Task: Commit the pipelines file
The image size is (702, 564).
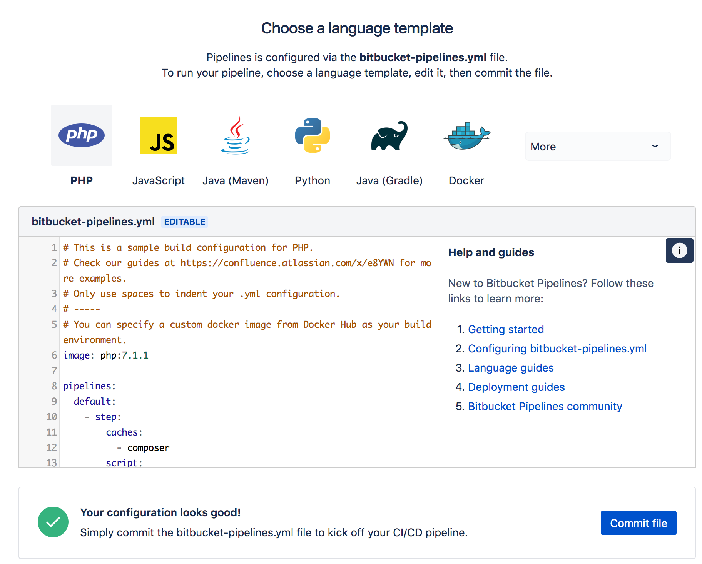Action: (x=638, y=523)
